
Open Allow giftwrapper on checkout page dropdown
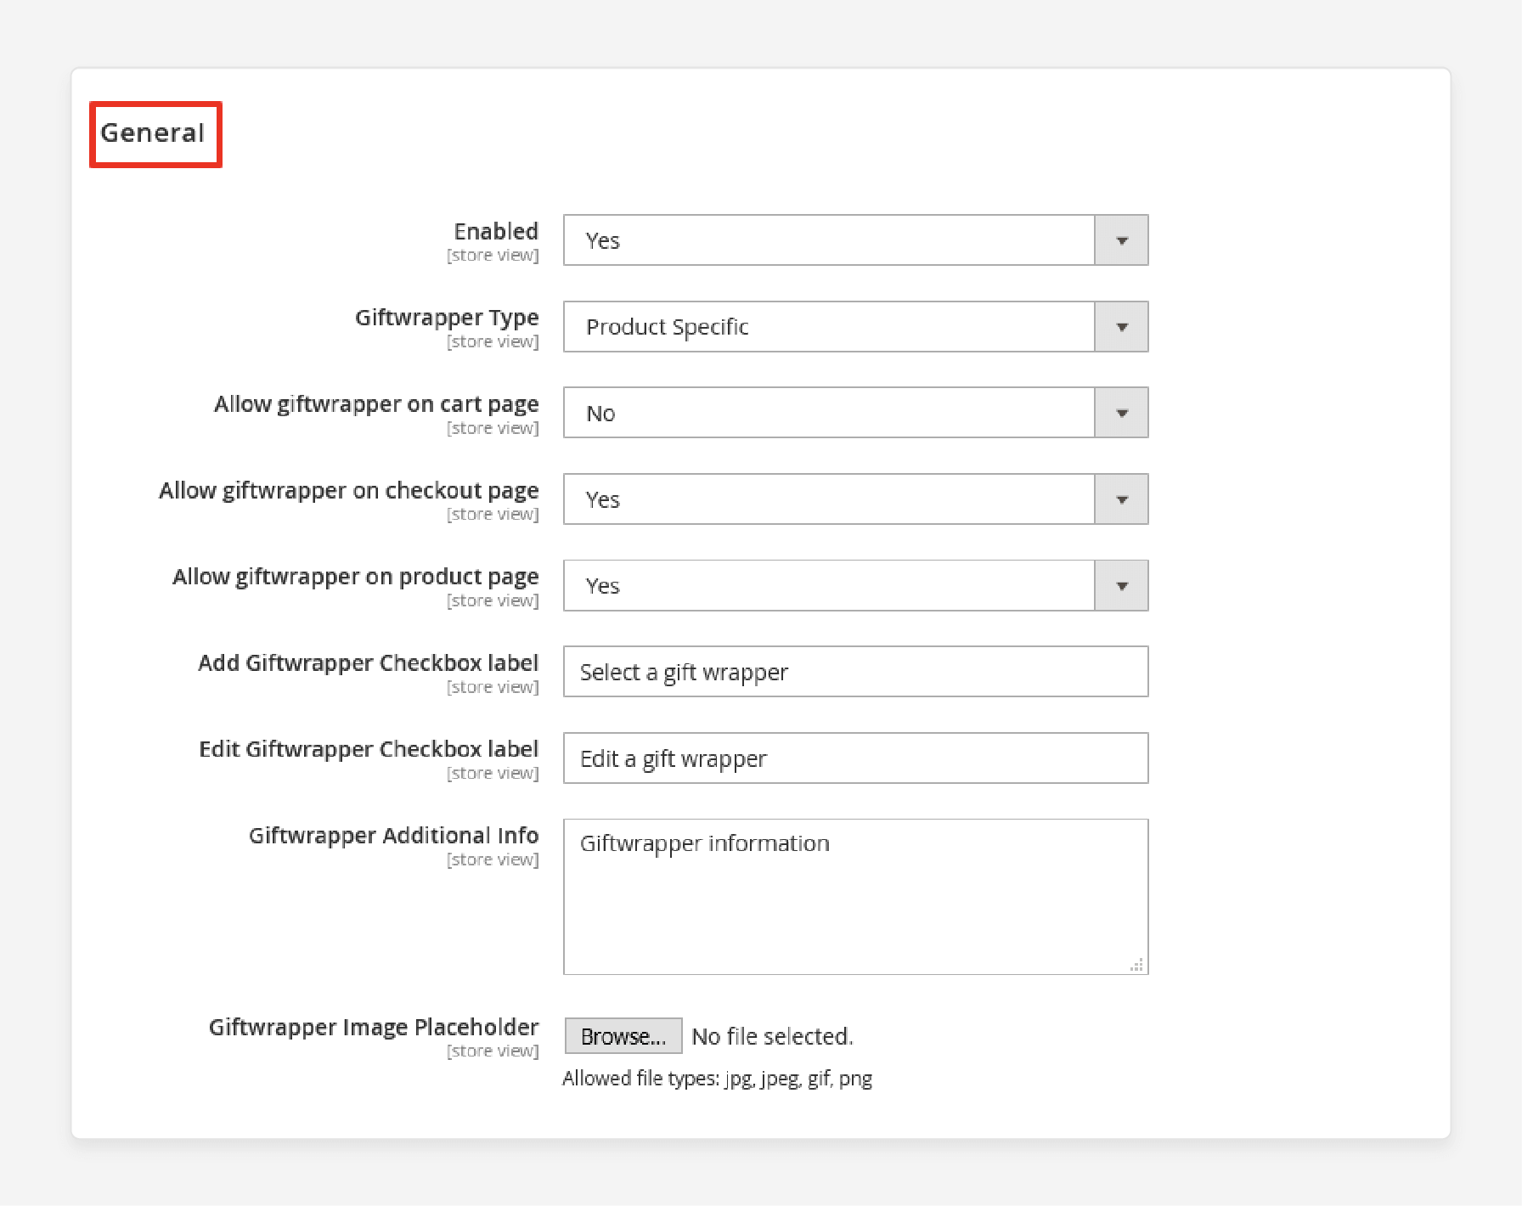(x=855, y=499)
